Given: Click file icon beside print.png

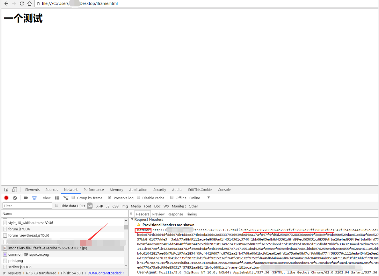Looking at the screenshot, I should coord(5,261).
